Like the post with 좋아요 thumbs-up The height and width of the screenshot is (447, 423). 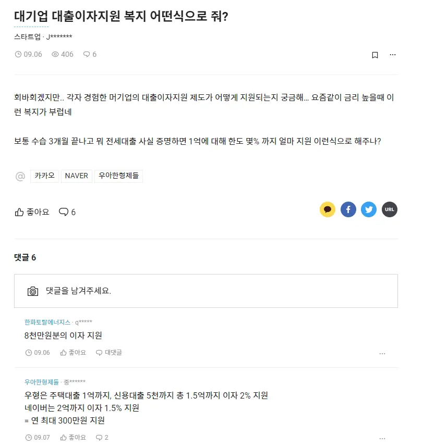click(x=32, y=212)
